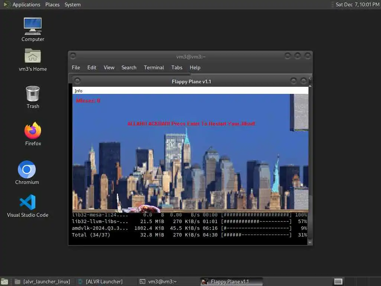Click the terminal scrollbar up arrow
This screenshot has width=381, height=286.
click(310, 86)
